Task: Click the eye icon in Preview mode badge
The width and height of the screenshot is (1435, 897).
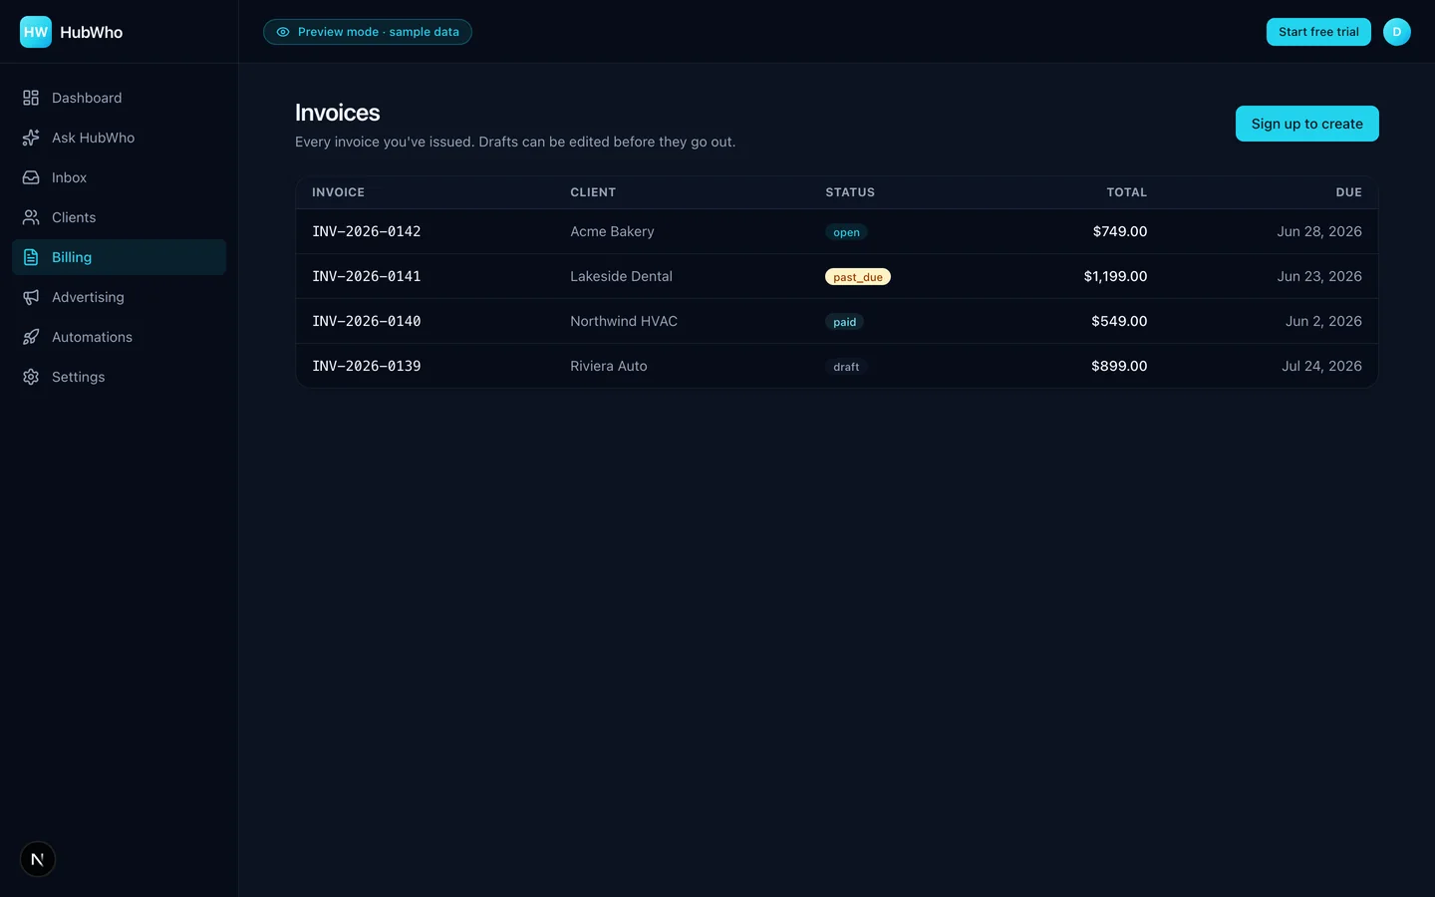Action: click(283, 32)
